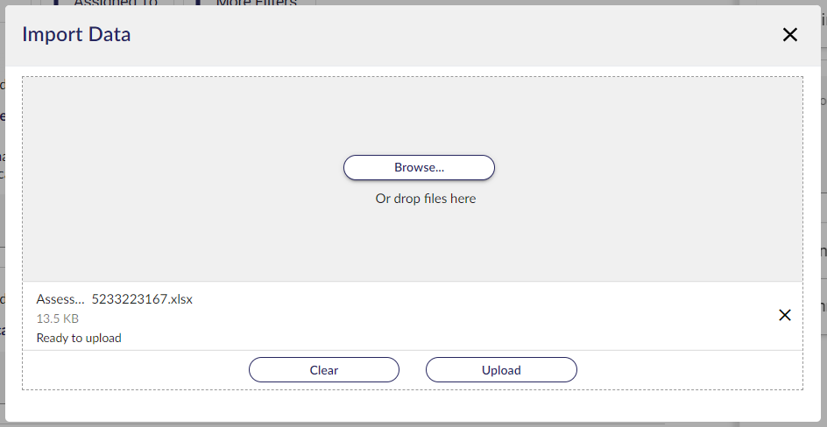This screenshot has width=827, height=427.
Task: Close the Import Data dialog
Action: 789,35
